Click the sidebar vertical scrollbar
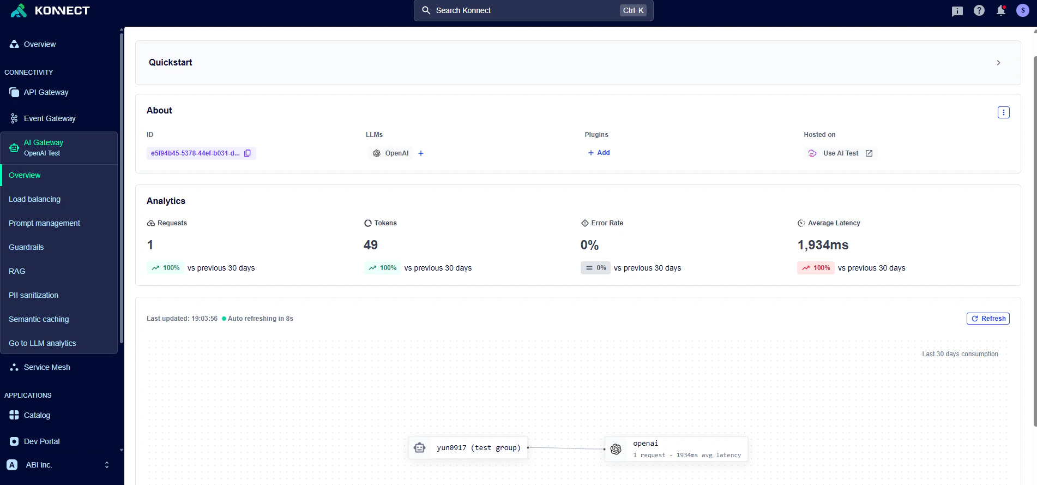1037x485 pixels. click(121, 188)
